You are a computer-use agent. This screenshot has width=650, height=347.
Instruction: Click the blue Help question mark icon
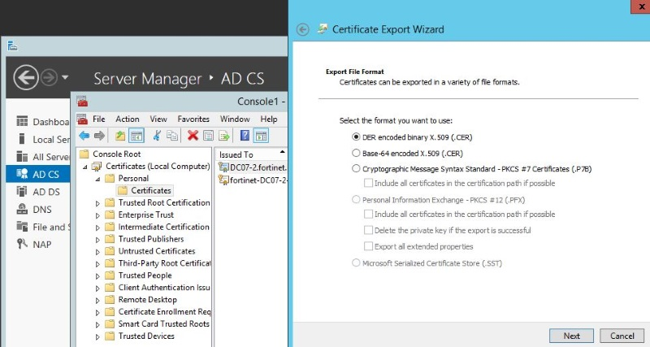[245, 136]
